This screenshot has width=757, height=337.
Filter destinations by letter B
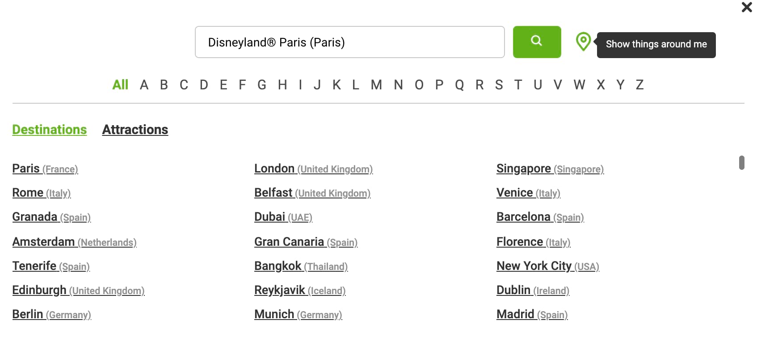click(x=164, y=84)
